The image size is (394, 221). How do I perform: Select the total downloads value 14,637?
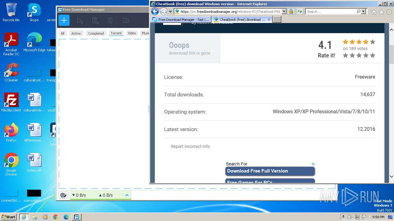(x=368, y=95)
